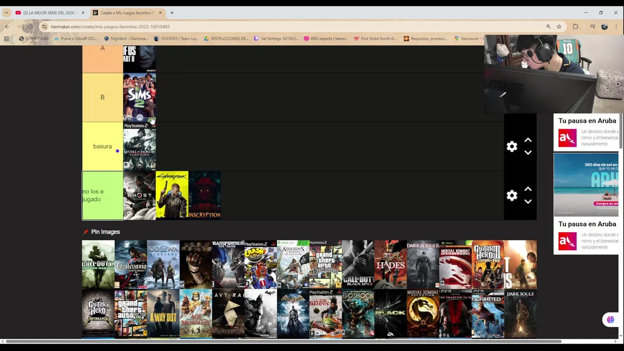Click the address bar URL field
This screenshot has height=351, width=624.
click(292, 26)
